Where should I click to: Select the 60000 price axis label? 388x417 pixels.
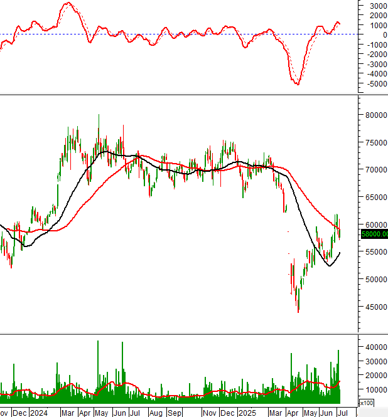coord(376,224)
